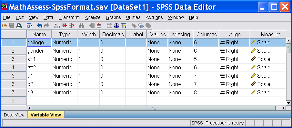Select the 'college' variable name cell
Image resolution: width=292 pixels, height=128 pixels.
click(39, 42)
